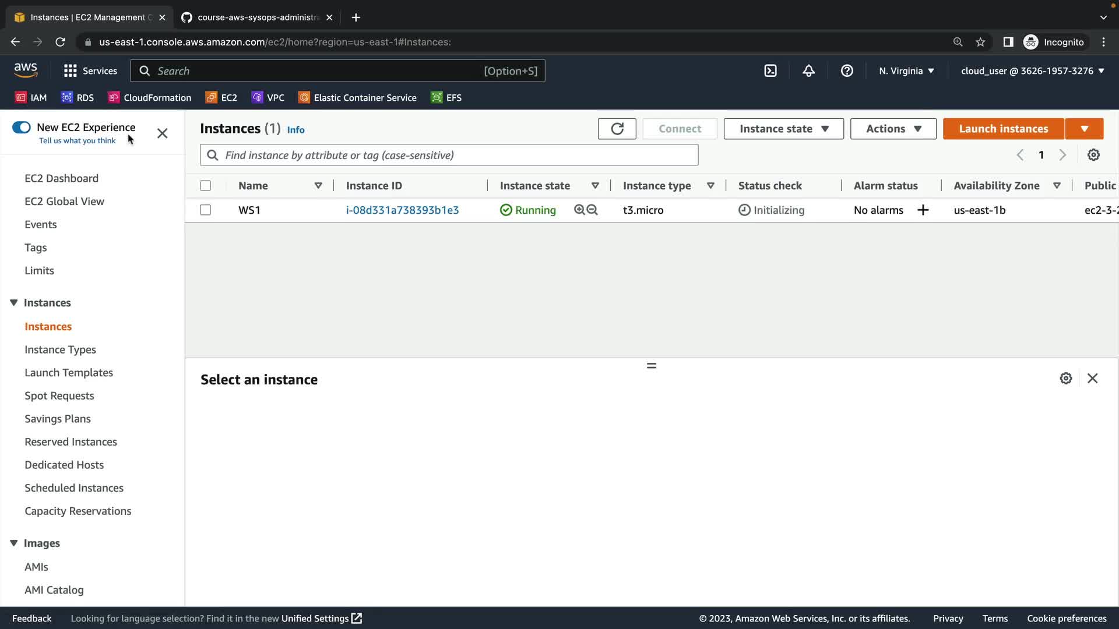Open the VPC shortcut in favorites bar

[268, 98]
